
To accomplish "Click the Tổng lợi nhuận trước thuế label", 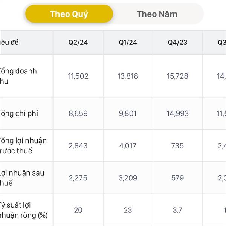I will pyautogui.click(x=23, y=145).
